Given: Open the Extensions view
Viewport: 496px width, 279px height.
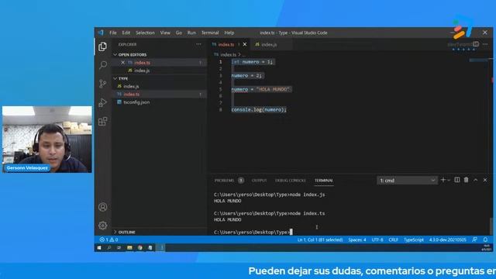Looking at the screenshot, I should click(103, 121).
